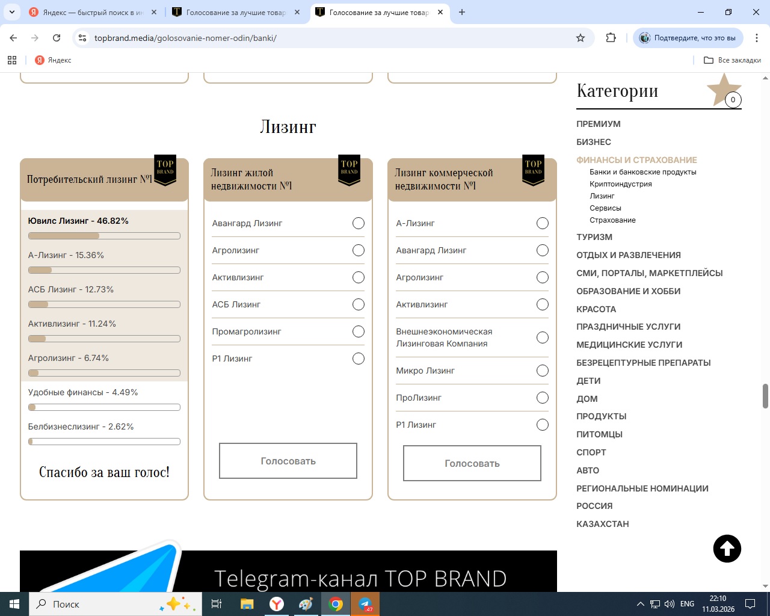
Task: Open Лизинг subcategory link
Action: pos(602,196)
